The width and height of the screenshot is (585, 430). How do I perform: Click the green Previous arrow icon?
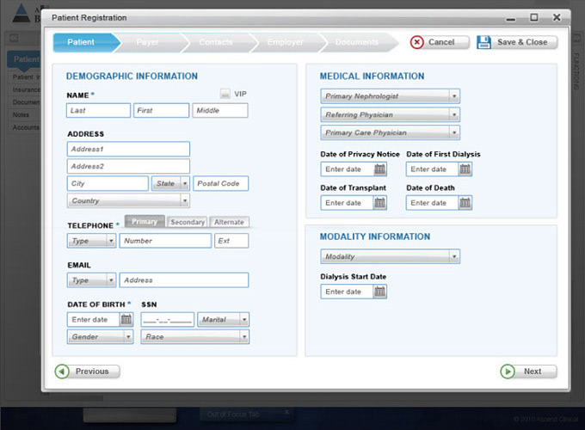pos(62,372)
